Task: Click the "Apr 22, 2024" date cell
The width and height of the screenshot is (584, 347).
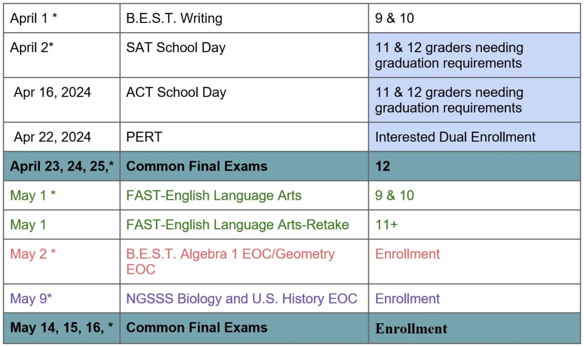Action: pos(52,137)
